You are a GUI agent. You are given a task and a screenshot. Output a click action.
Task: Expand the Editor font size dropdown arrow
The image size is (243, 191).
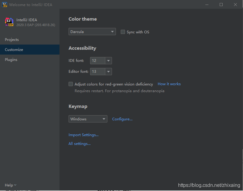click(109, 72)
